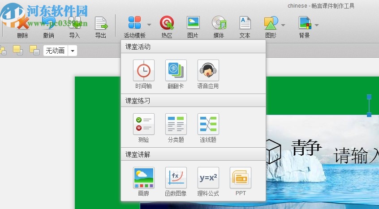This screenshot has width=379, height=209.
Task: Click the cube shape on slide
Action: (x=273, y=151)
